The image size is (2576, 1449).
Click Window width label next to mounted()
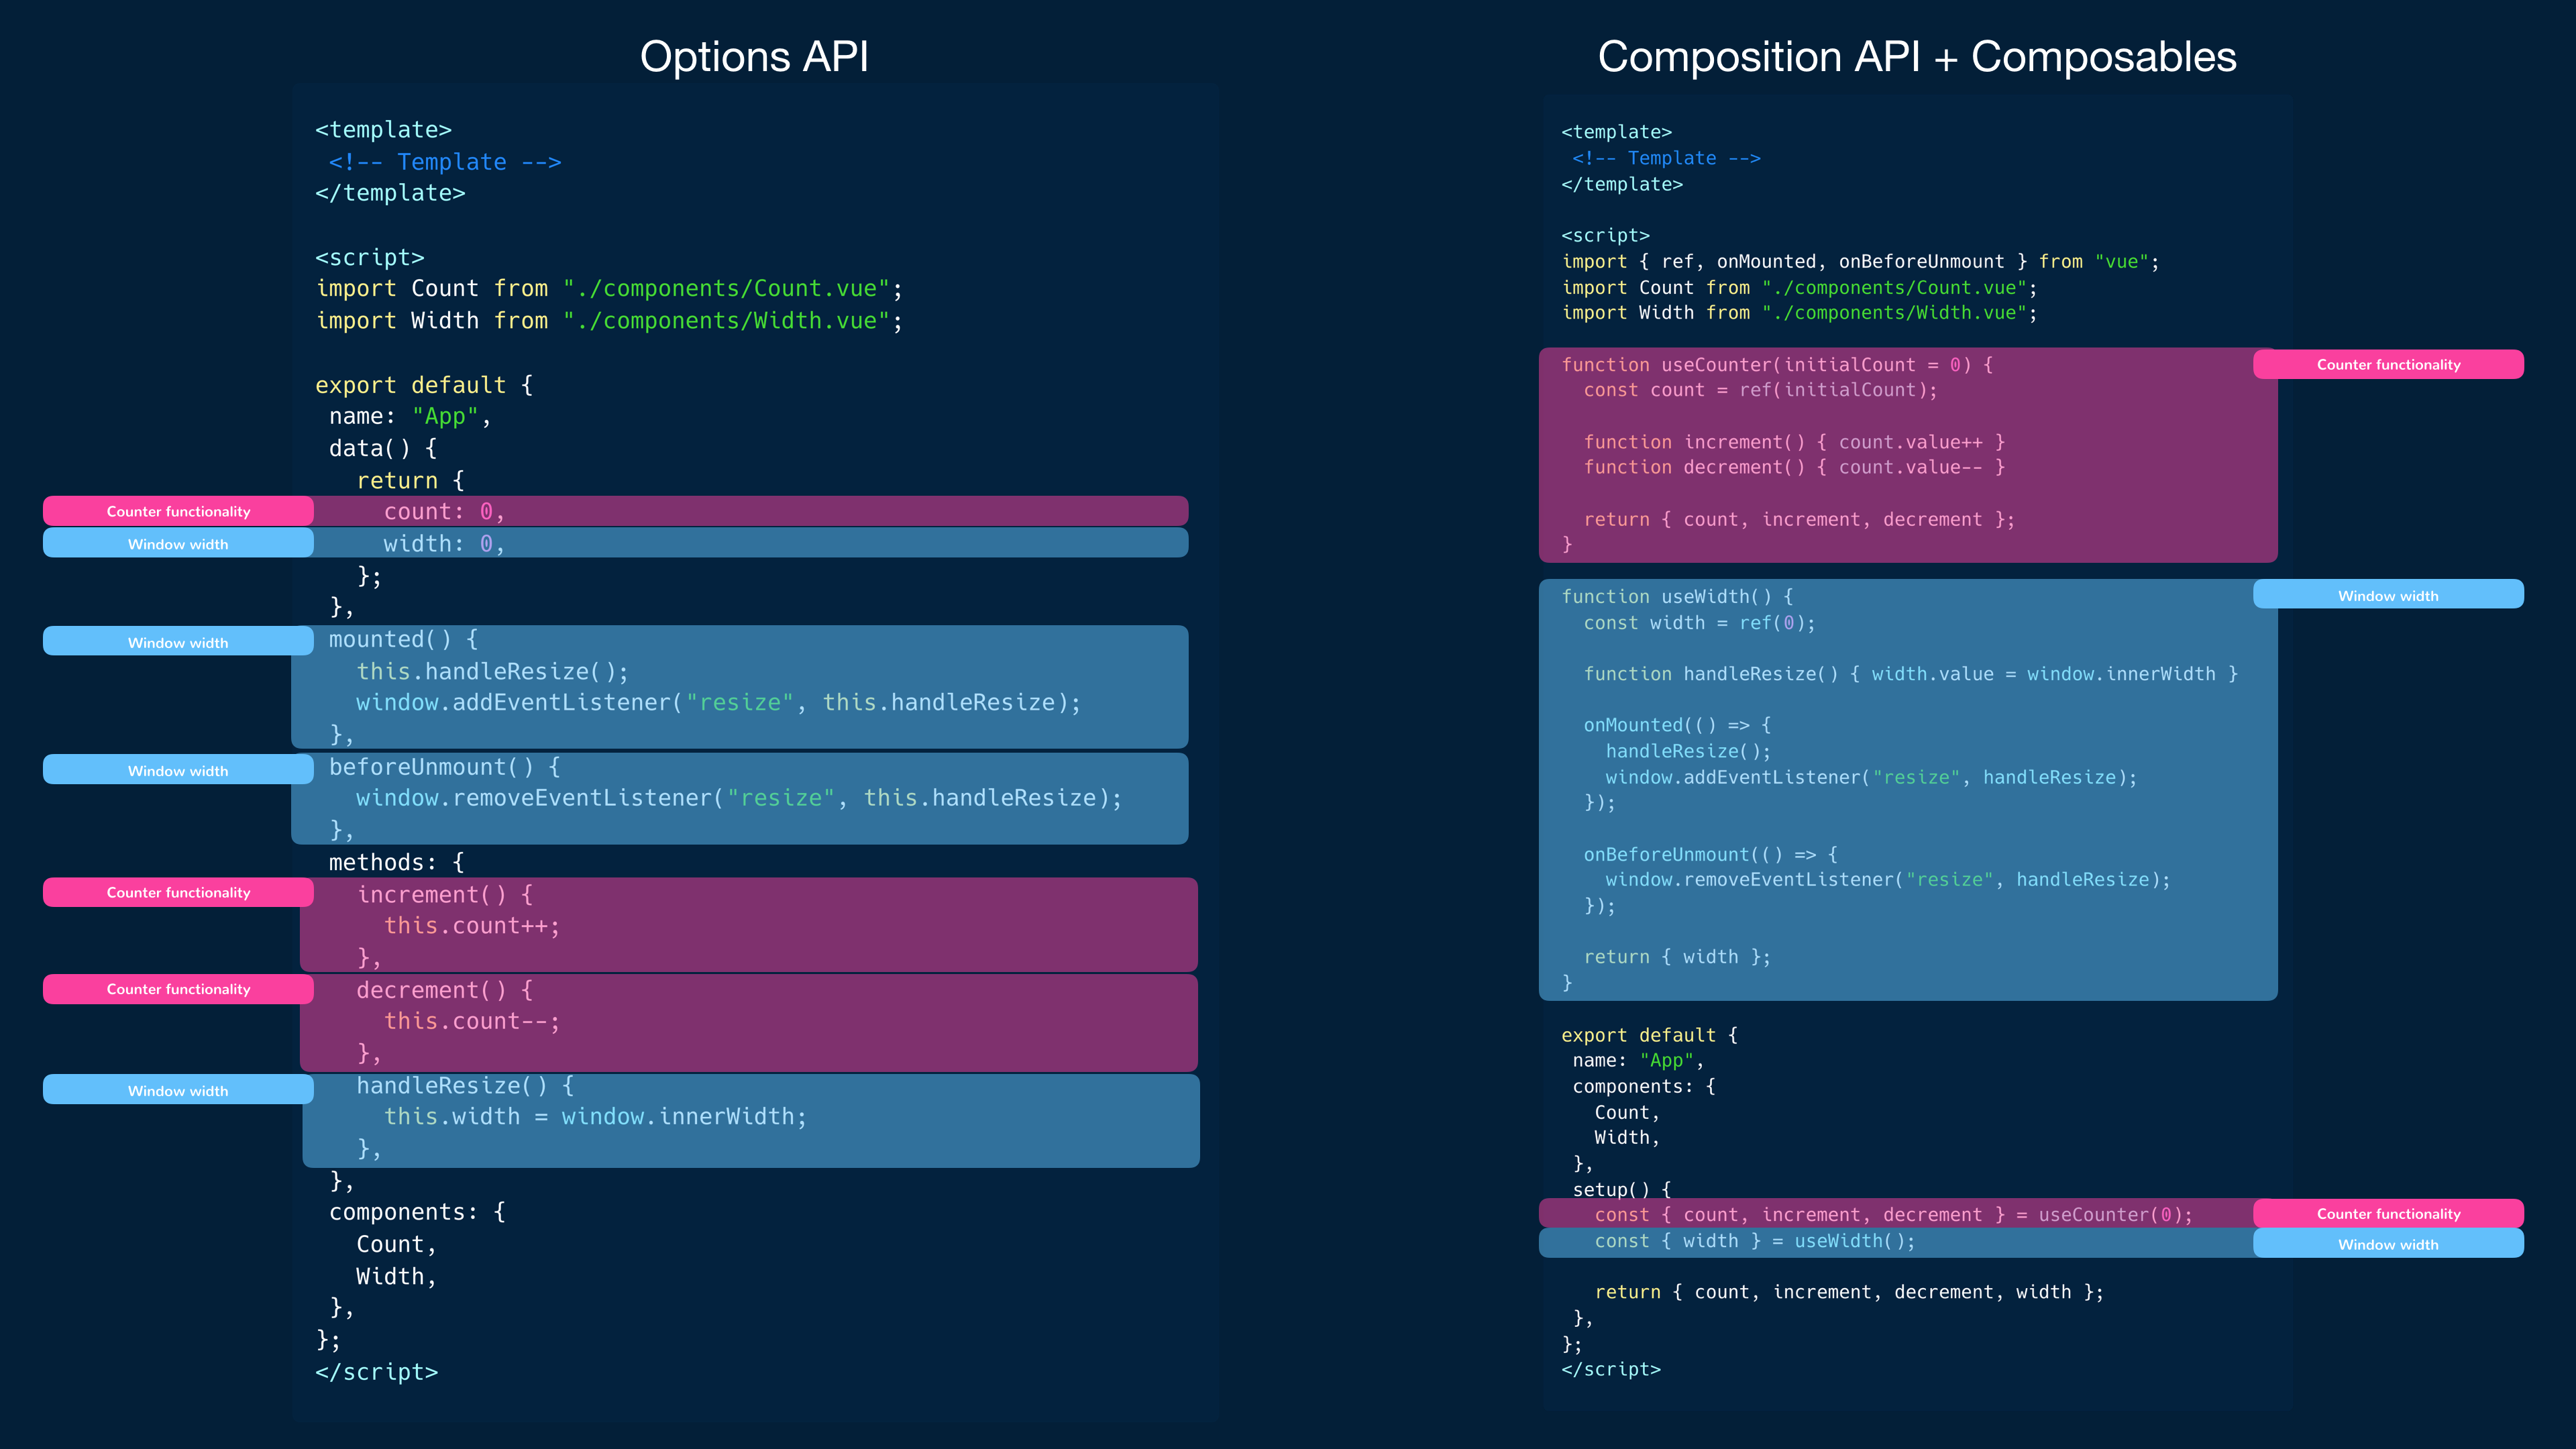coord(178,642)
